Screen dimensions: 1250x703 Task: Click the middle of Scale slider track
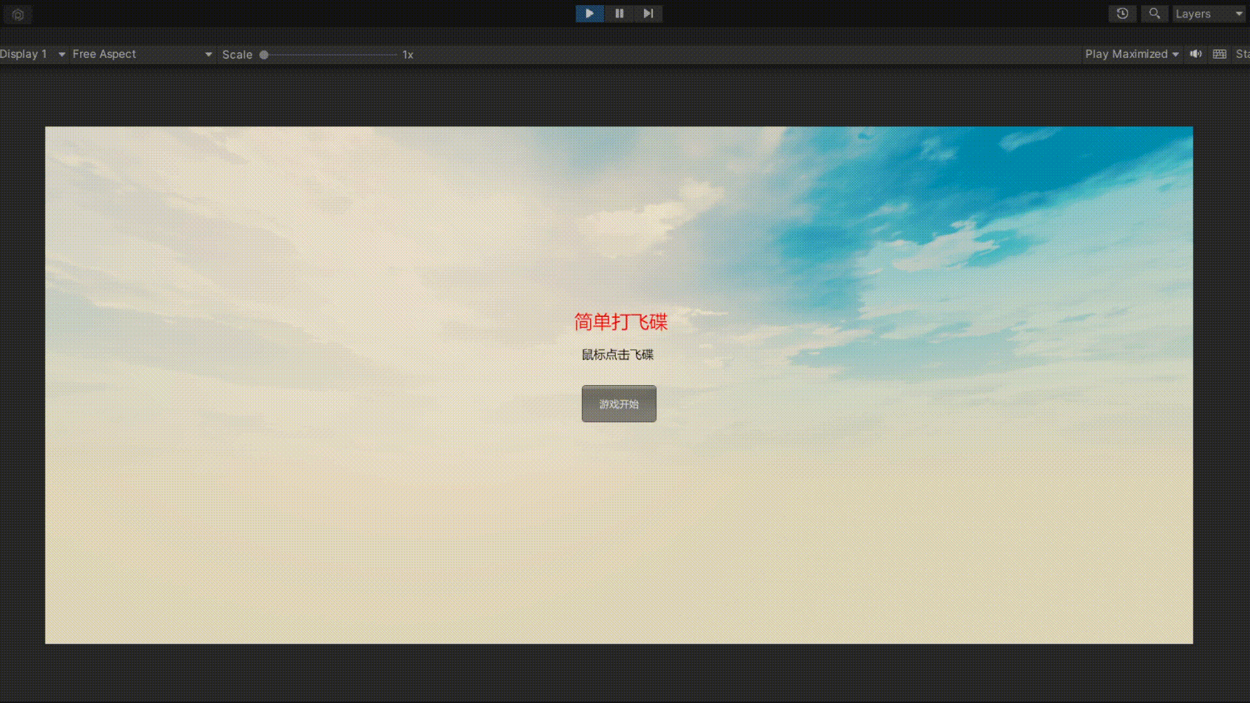tap(330, 55)
